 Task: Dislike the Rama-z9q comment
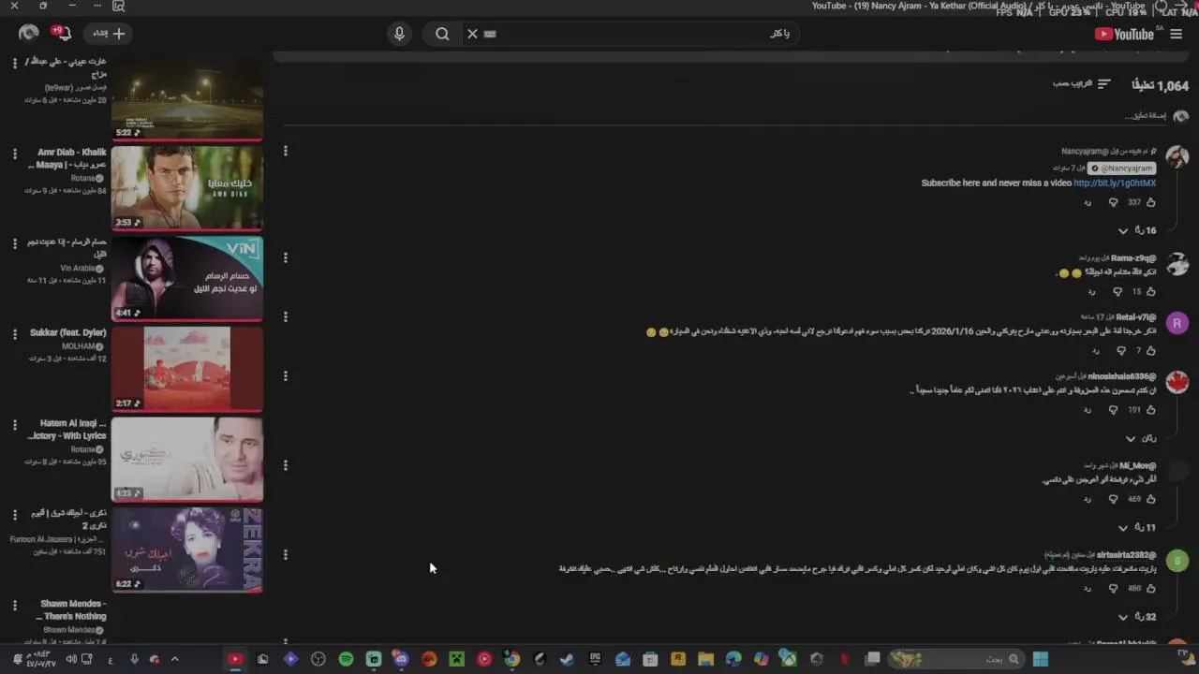click(1118, 292)
